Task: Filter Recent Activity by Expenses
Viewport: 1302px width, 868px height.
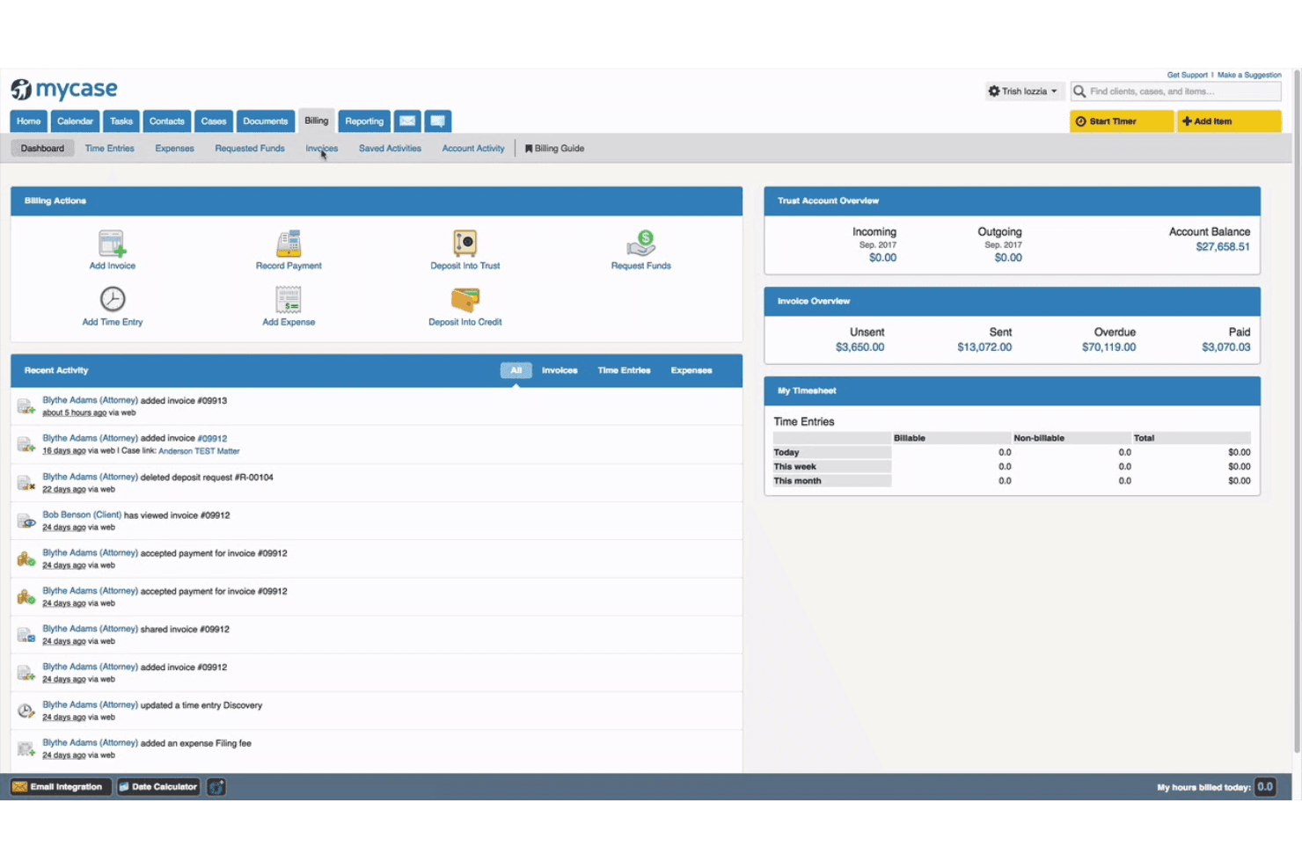Action: 691,370
